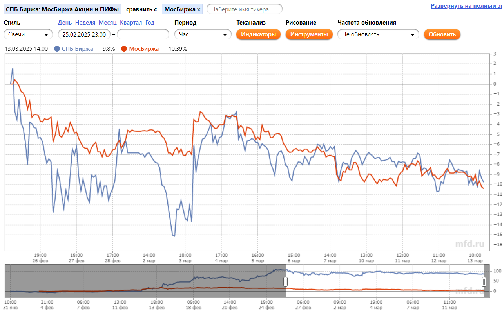Click the 6 мар axis label
This screenshot has width=502, height=317.
[x=294, y=261]
